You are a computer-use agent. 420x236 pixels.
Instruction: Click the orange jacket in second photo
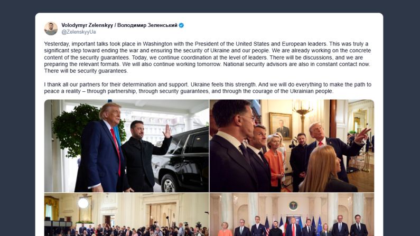tap(275, 167)
